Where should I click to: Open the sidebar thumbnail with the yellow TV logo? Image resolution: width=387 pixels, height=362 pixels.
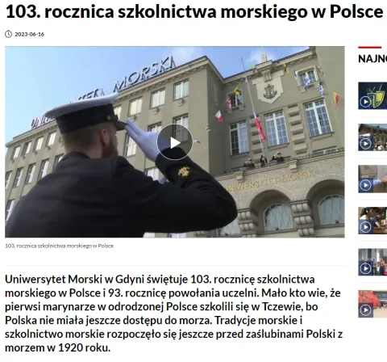pyautogui.click(x=372, y=95)
